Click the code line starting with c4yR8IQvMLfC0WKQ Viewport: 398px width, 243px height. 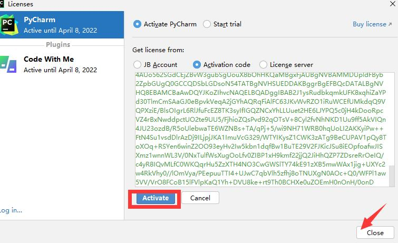tap(260, 164)
